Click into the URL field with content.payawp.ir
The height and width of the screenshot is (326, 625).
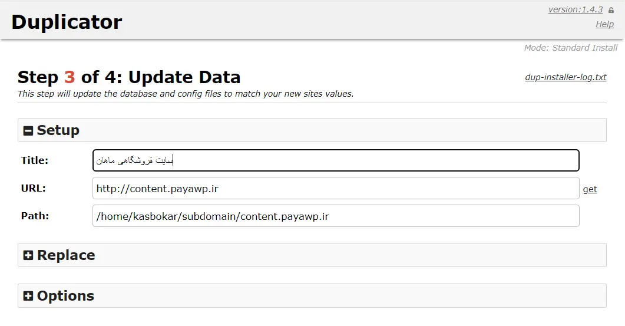(336, 188)
